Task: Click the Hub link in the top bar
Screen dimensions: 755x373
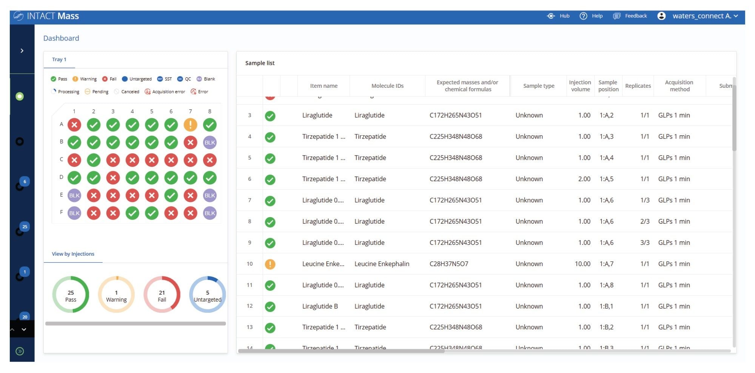Action: pos(564,16)
